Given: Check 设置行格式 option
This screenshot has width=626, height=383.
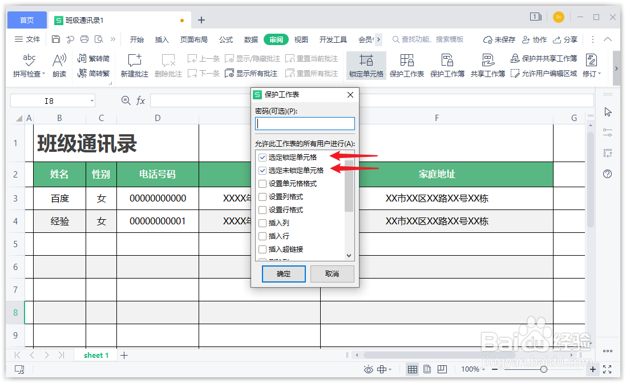Looking at the screenshot, I should (262, 210).
